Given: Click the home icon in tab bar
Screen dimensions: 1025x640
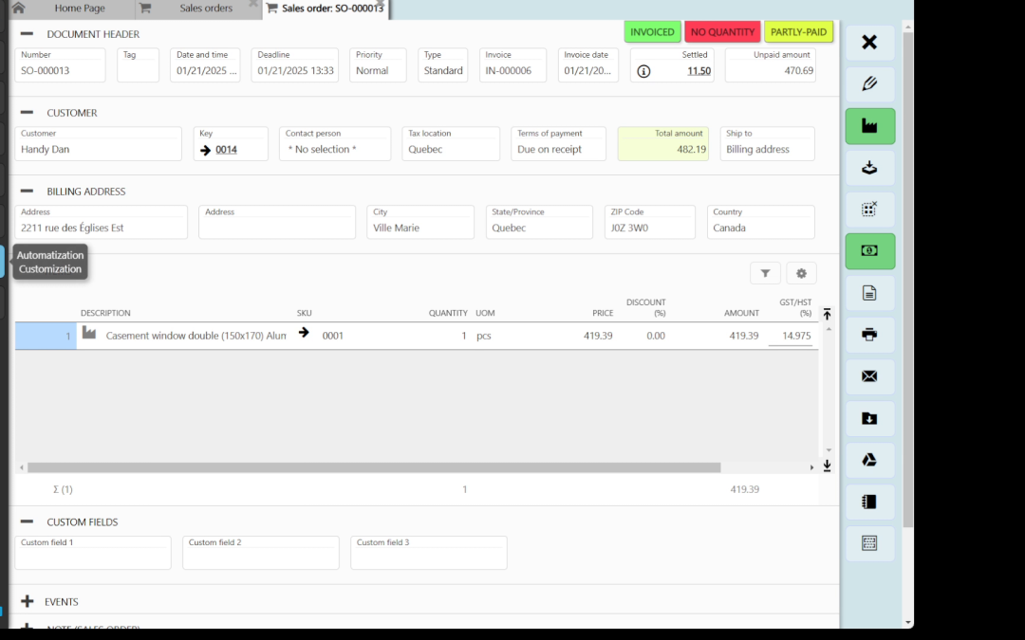Looking at the screenshot, I should [18, 8].
